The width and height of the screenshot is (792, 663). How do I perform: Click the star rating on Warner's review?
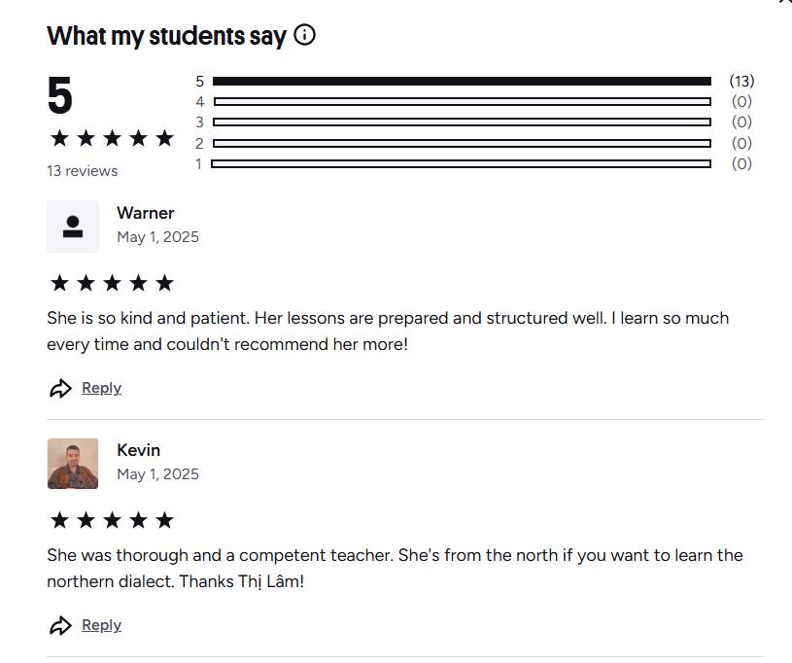coord(112,283)
